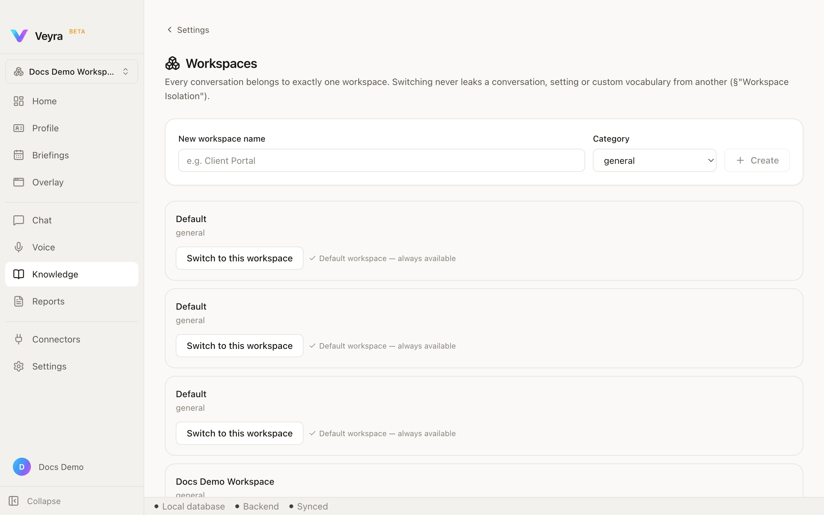
Task: Go to Profile page
Action: pos(72,128)
